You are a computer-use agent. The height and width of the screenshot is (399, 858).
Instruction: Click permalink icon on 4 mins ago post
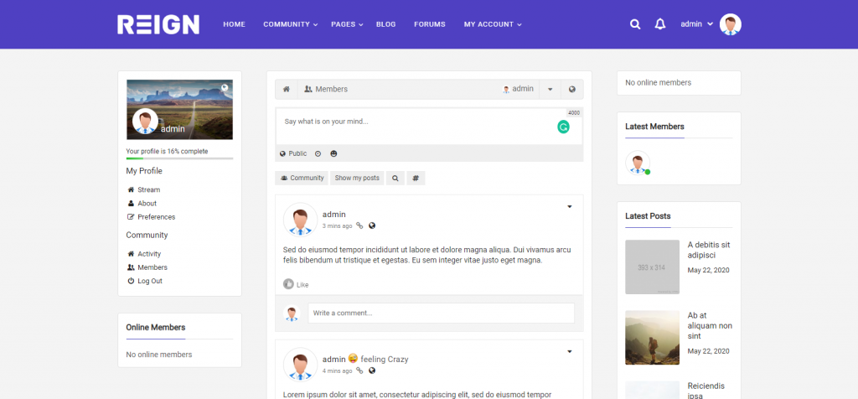359,370
